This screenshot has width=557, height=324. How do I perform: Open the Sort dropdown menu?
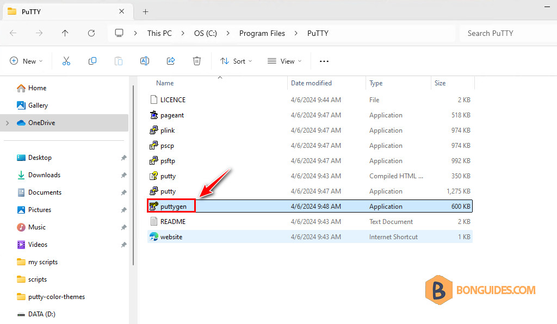236,61
